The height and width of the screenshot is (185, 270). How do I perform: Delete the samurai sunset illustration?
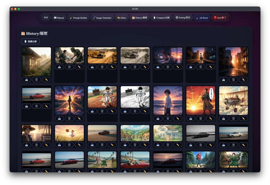(x=200, y=118)
